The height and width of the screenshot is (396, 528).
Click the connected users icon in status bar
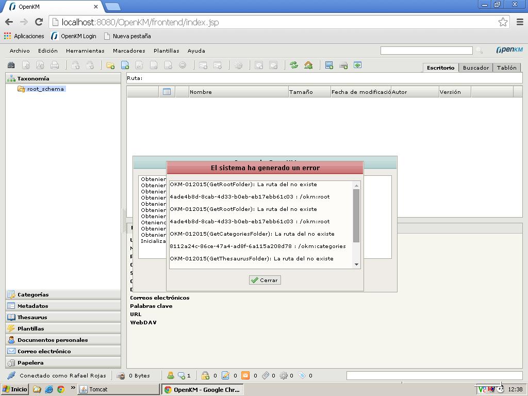point(170,375)
